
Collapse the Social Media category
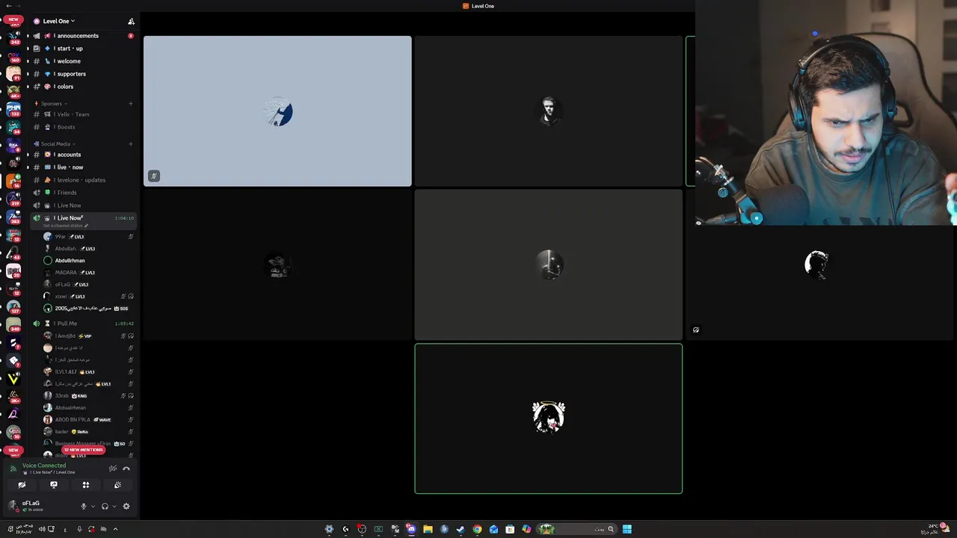[x=55, y=143]
